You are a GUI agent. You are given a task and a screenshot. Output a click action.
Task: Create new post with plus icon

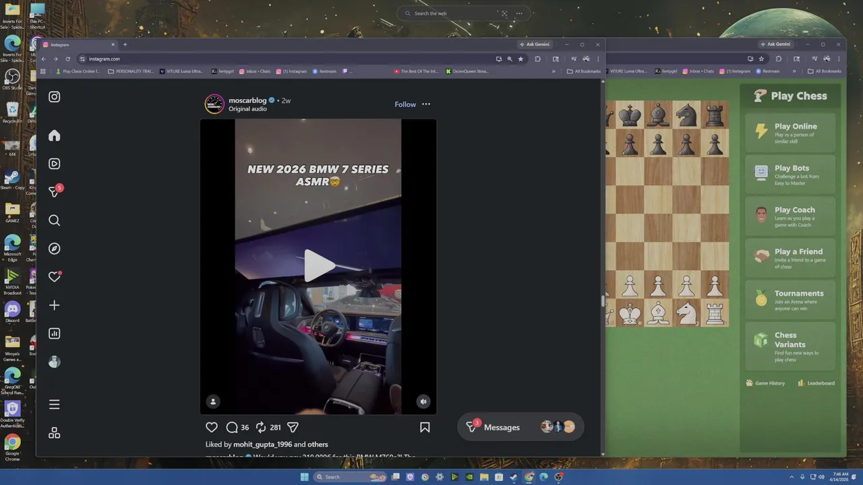pos(55,305)
